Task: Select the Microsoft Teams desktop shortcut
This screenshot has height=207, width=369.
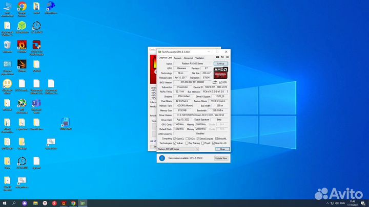Action: 36,106
